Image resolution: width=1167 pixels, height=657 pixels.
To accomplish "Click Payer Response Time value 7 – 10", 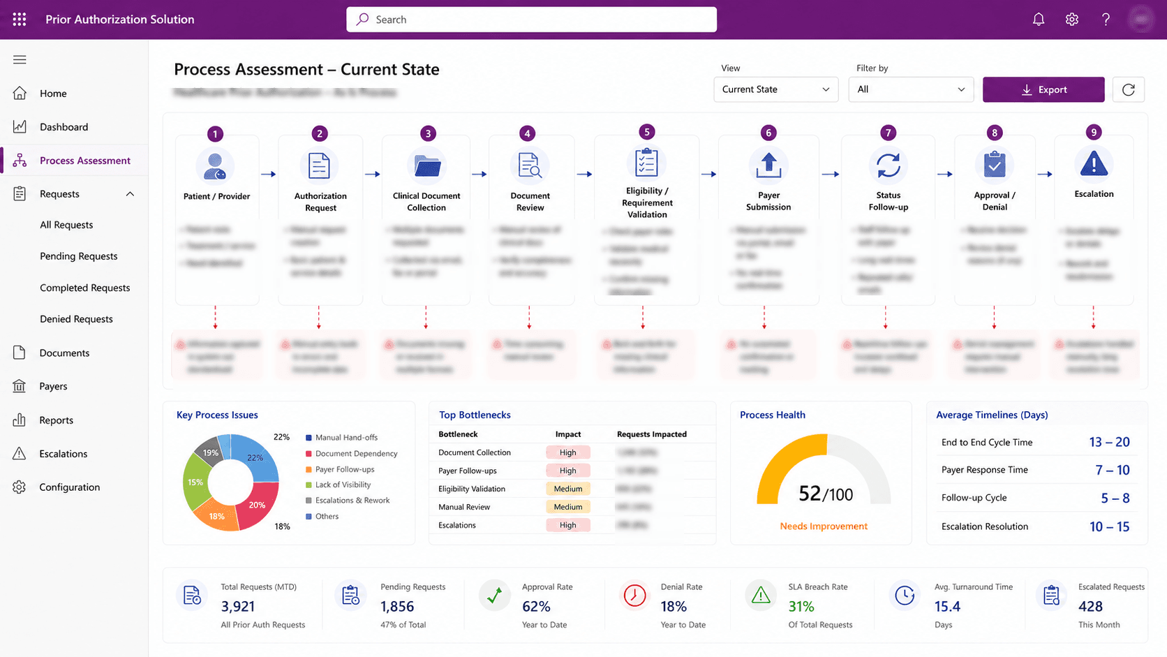I will point(1113,470).
